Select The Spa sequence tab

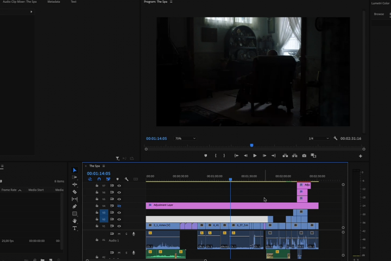pyautogui.click(x=94, y=166)
